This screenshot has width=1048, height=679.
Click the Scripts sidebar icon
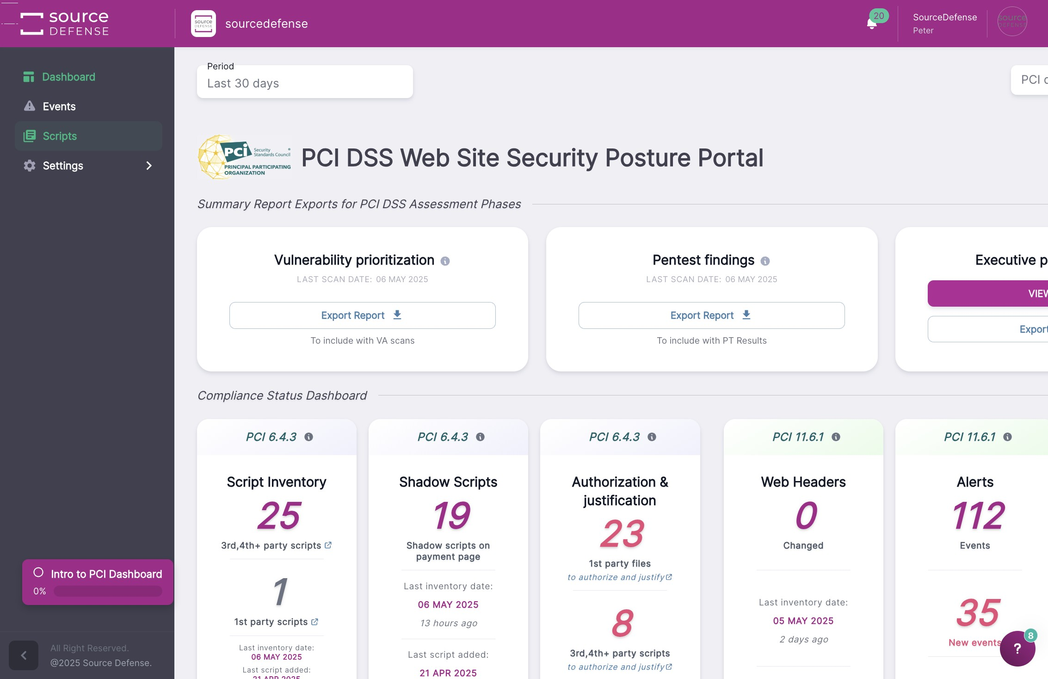pos(30,136)
